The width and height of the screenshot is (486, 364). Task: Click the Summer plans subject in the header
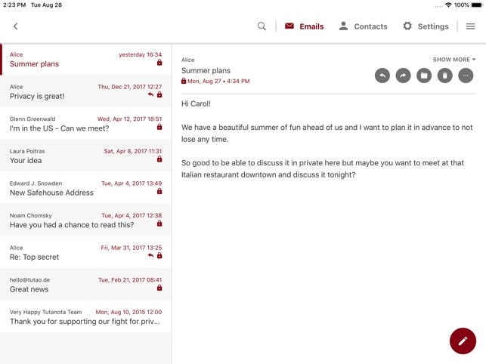click(206, 71)
